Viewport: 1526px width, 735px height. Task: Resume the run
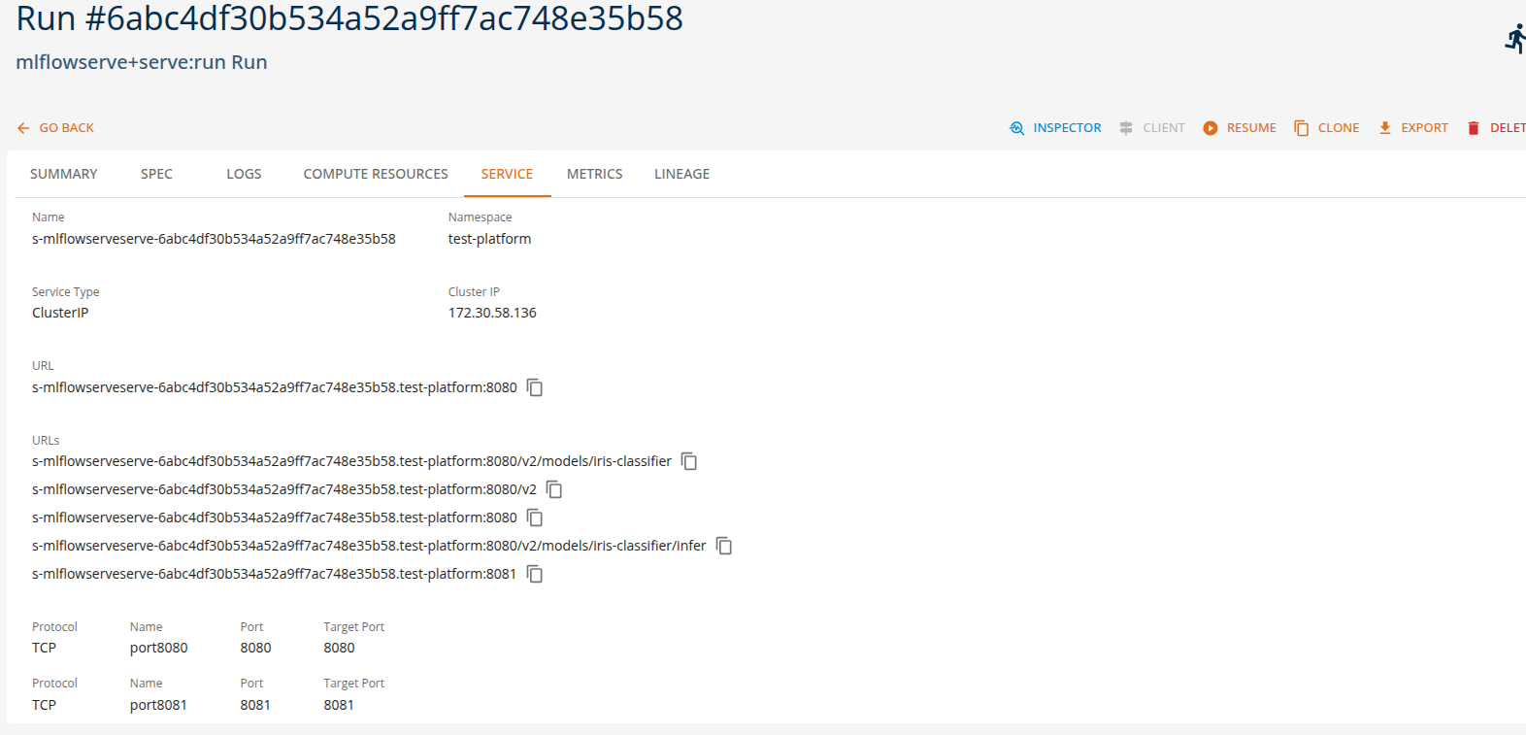pyautogui.click(x=1240, y=128)
